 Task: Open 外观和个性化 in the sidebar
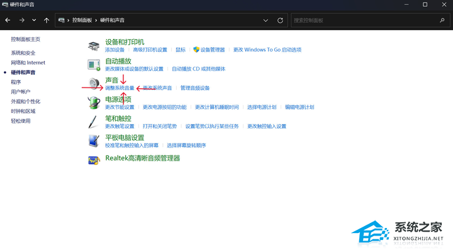tap(25, 101)
